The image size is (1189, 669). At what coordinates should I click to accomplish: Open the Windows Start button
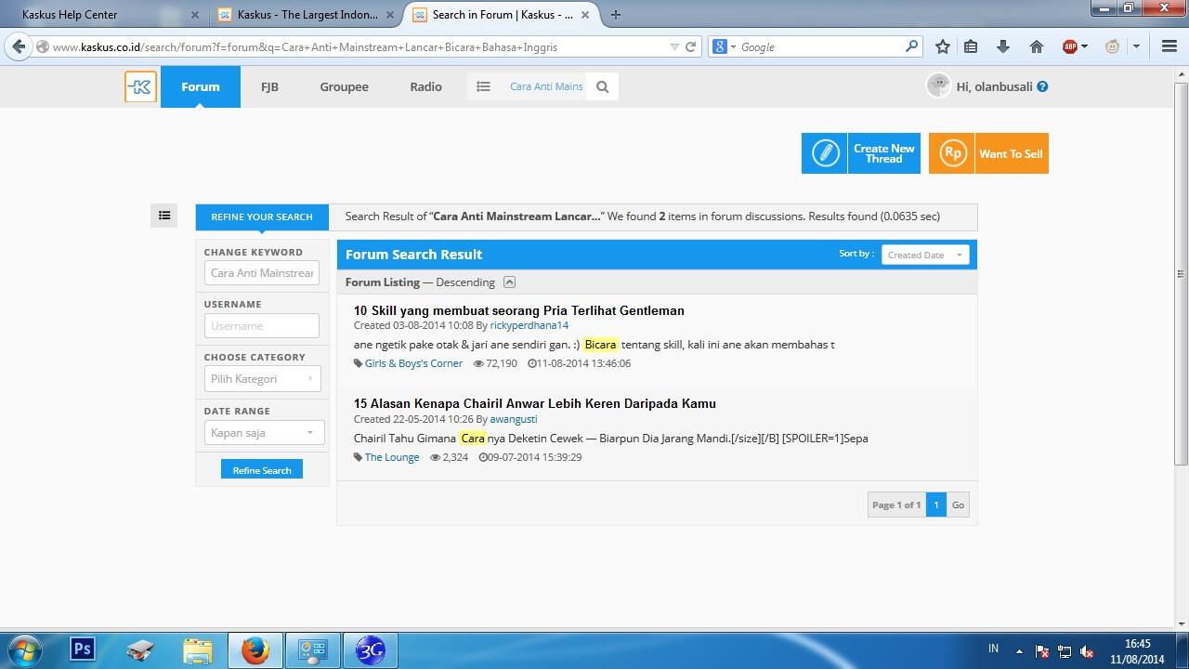tap(25, 649)
